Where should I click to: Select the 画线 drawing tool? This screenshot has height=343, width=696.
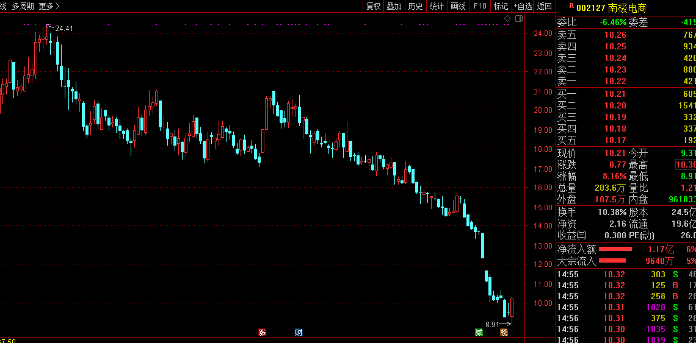tap(458, 6)
